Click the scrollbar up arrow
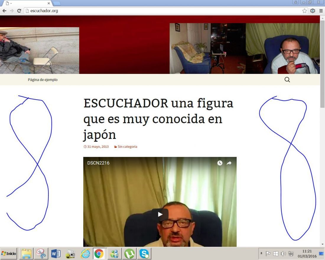 pyautogui.click(x=322, y=18)
